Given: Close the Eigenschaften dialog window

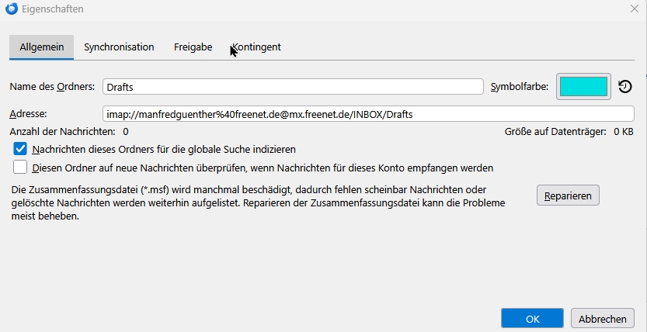Looking at the screenshot, I should pos(634,9).
